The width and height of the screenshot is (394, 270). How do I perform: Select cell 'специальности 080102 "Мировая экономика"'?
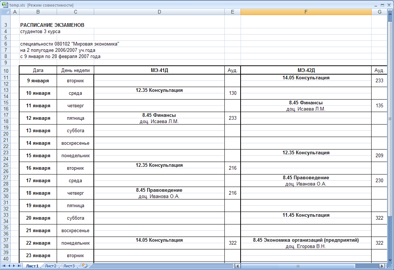click(70, 44)
